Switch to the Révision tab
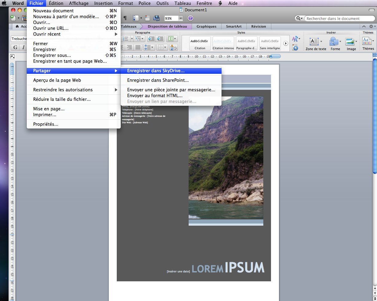 [259, 26]
